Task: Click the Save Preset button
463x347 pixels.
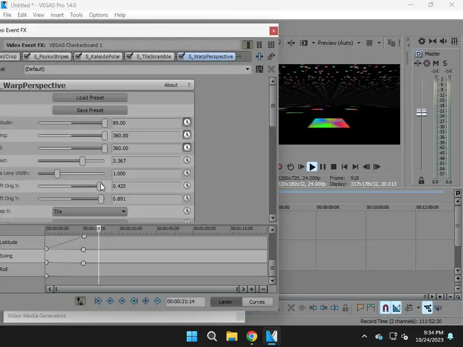Action: (90, 110)
